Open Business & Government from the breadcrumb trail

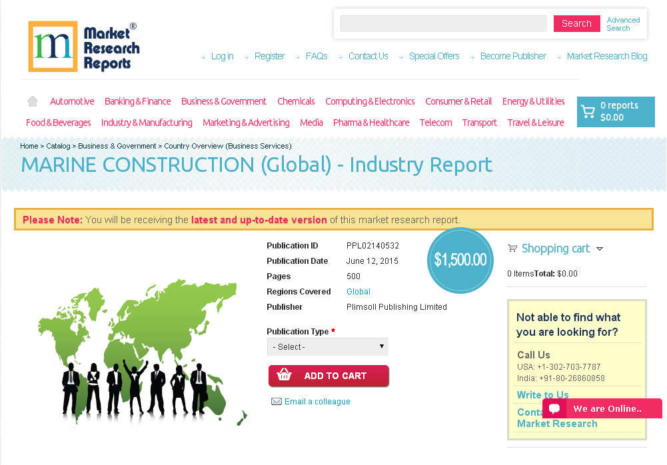coord(117,146)
